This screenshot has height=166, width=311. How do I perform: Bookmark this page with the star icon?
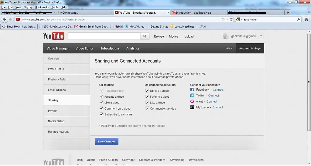click(223, 19)
